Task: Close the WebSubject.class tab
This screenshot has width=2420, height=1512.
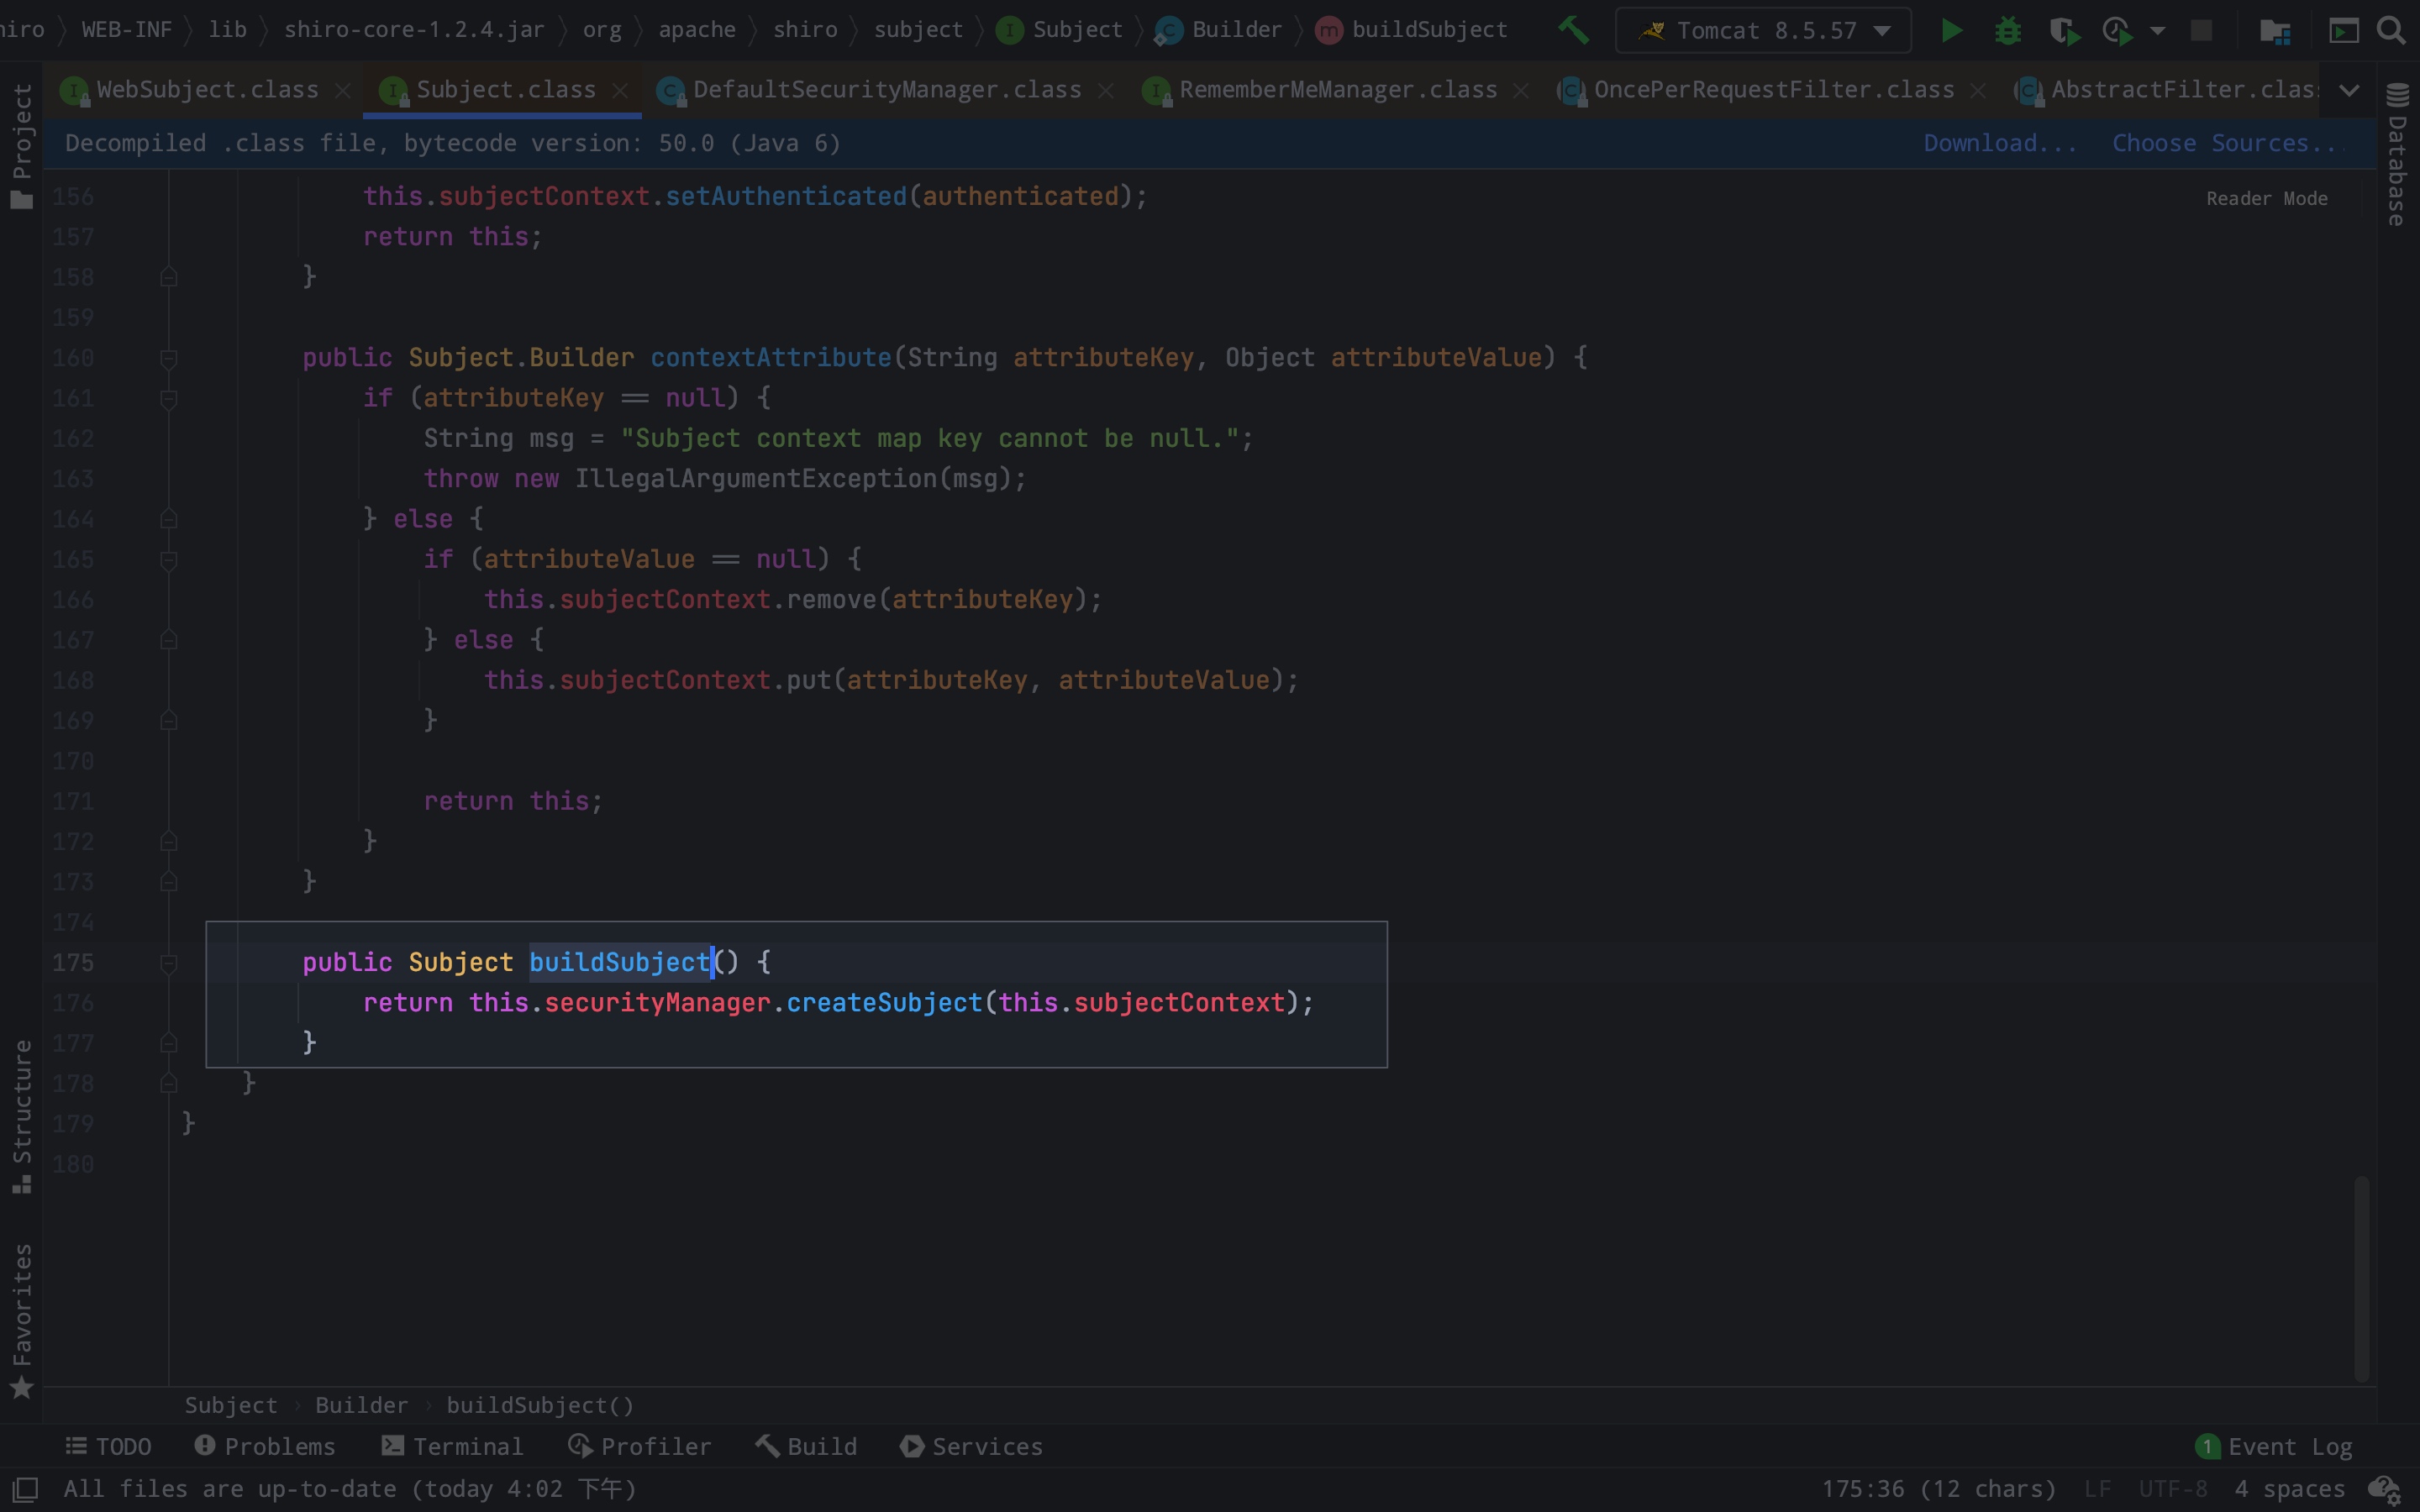Action: pyautogui.click(x=343, y=90)
